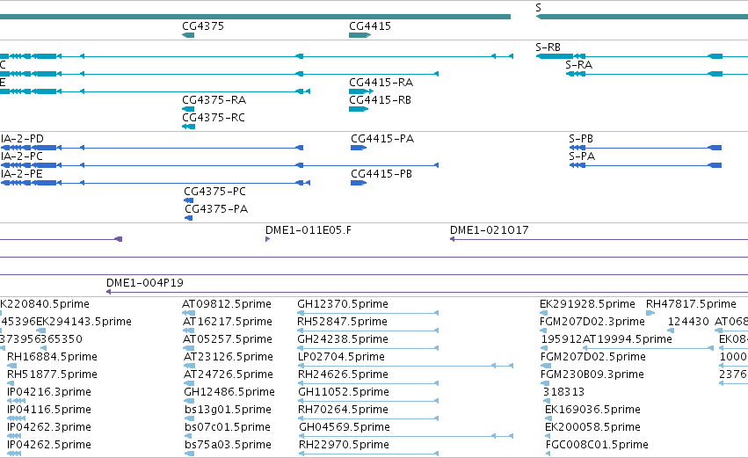The height and width of the screenshot is (458, 748).
Task: Select the CG4375 gene label
Action: pyautogui.click(x=203, y=26)
